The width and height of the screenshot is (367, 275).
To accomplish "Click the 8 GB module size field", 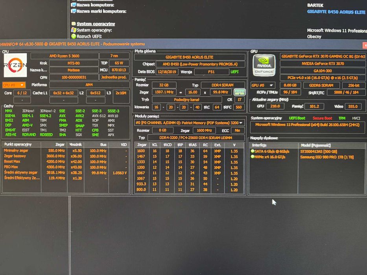I will point(163,130).
